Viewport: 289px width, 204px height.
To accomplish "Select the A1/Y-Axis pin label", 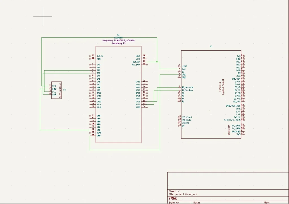I will coord(187,90).
